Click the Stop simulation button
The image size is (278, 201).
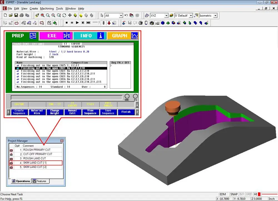pyautogui.click(x=67, y=23)
